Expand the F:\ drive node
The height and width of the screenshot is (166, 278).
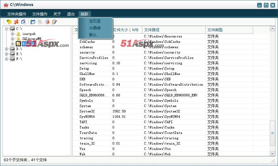coord(7,59)
